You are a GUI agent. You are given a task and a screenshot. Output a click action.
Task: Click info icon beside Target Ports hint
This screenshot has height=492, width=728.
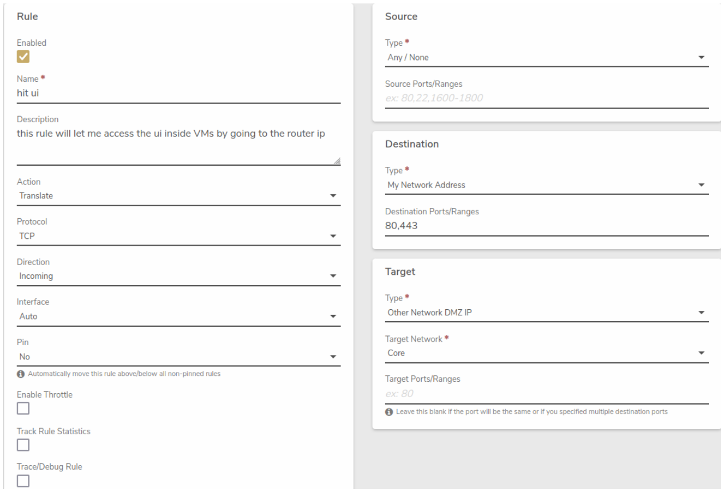click(388, 411)
